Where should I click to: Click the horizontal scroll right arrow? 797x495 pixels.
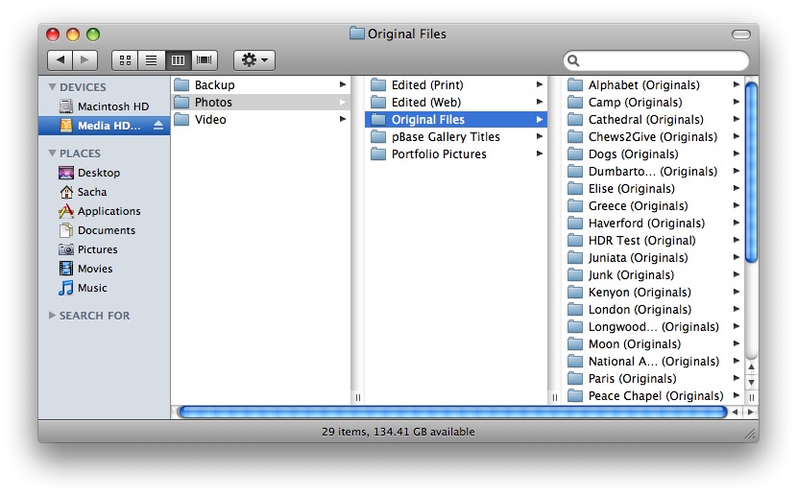point(750,412)
